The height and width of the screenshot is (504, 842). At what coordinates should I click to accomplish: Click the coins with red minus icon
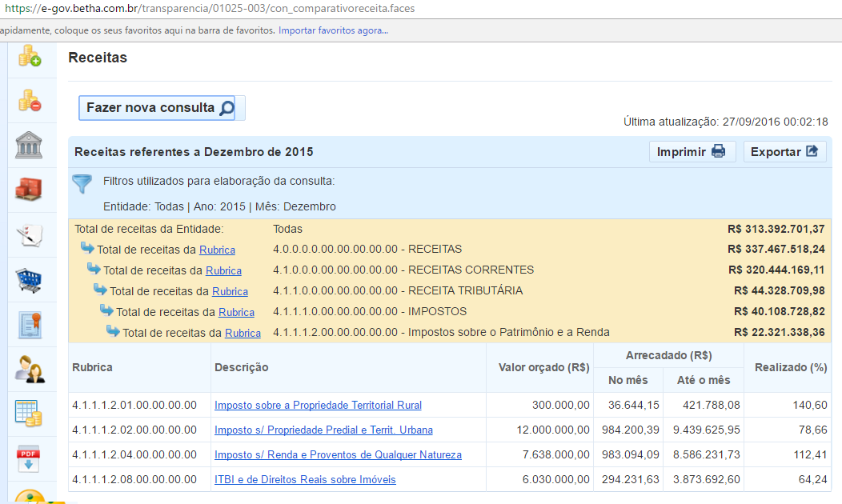point(30,100)
